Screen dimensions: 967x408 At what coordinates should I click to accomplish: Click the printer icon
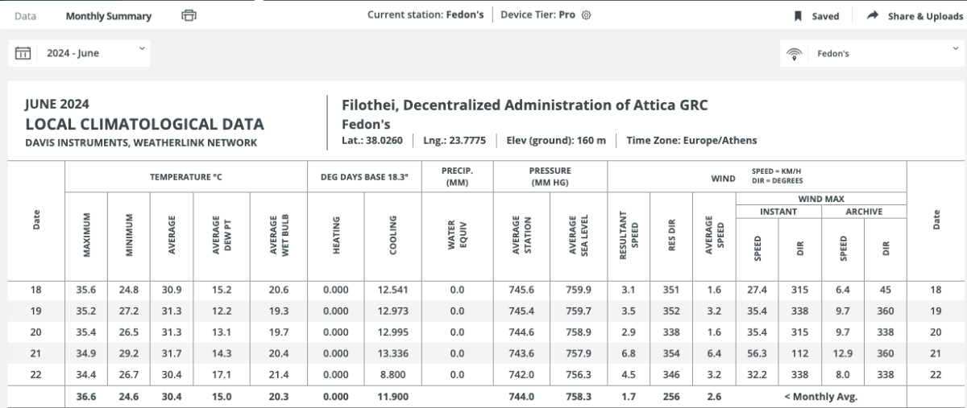point(189,15)
